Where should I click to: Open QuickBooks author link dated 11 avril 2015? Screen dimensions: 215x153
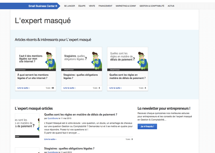click(53, 152)
